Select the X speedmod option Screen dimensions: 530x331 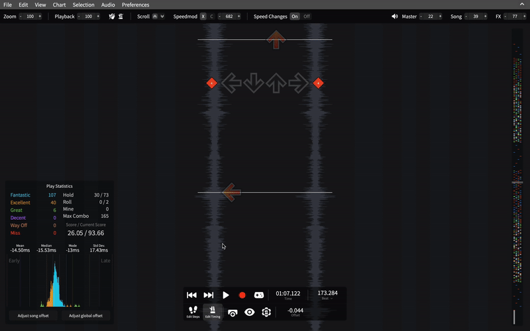point(203,16)
